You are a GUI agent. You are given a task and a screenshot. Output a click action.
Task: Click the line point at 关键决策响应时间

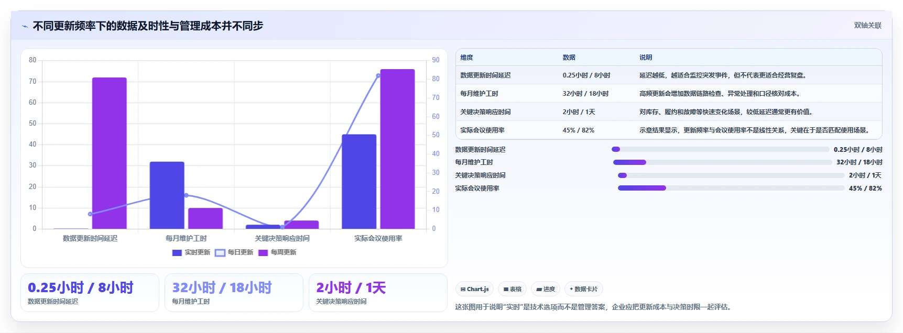[x=282, y=227]
